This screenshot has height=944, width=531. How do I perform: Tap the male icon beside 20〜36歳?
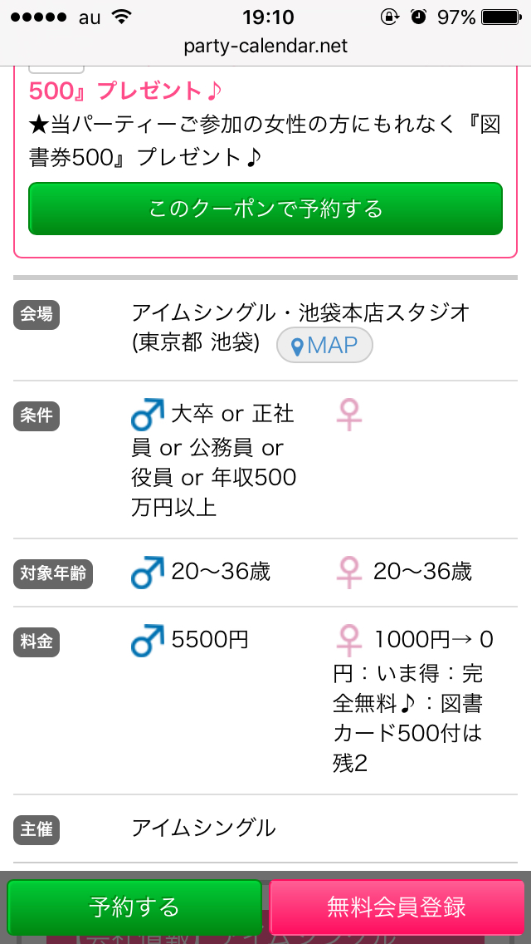[148, 573]
